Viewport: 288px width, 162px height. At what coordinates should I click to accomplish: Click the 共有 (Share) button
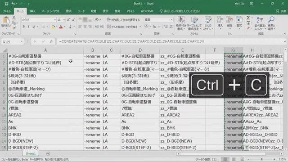tap(281, 11)
